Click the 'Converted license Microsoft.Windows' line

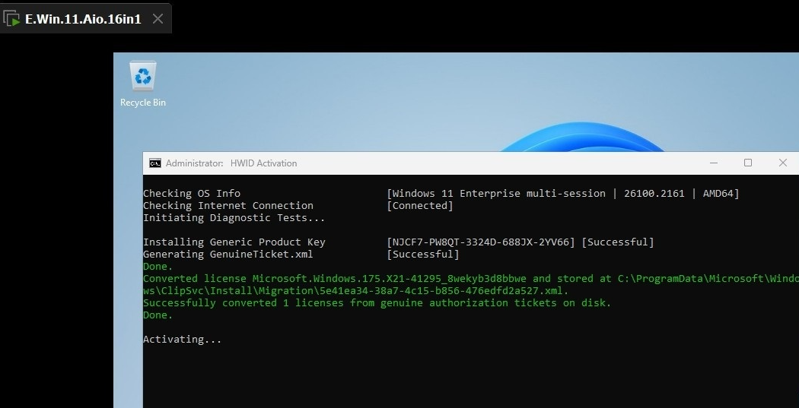471,279
